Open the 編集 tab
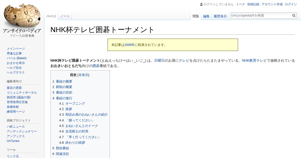 [206, 16]
